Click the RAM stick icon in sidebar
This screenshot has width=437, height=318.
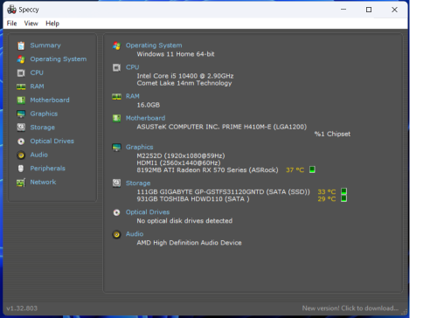click(21, 86)
